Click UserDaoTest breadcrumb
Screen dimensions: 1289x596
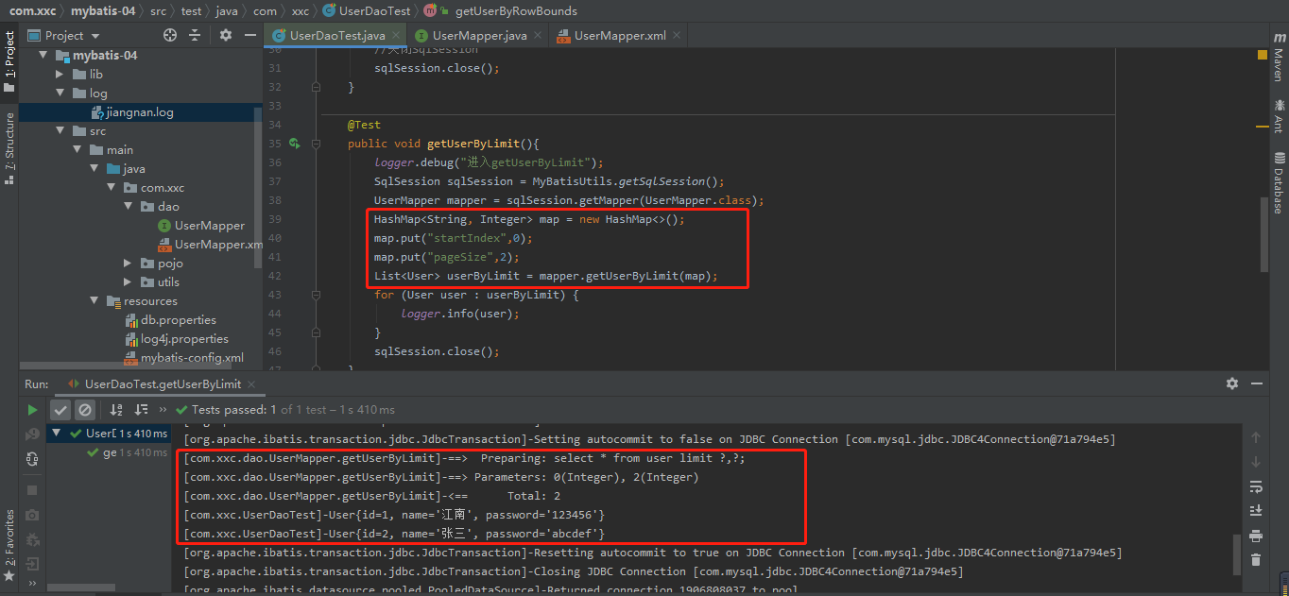point(367,10)
